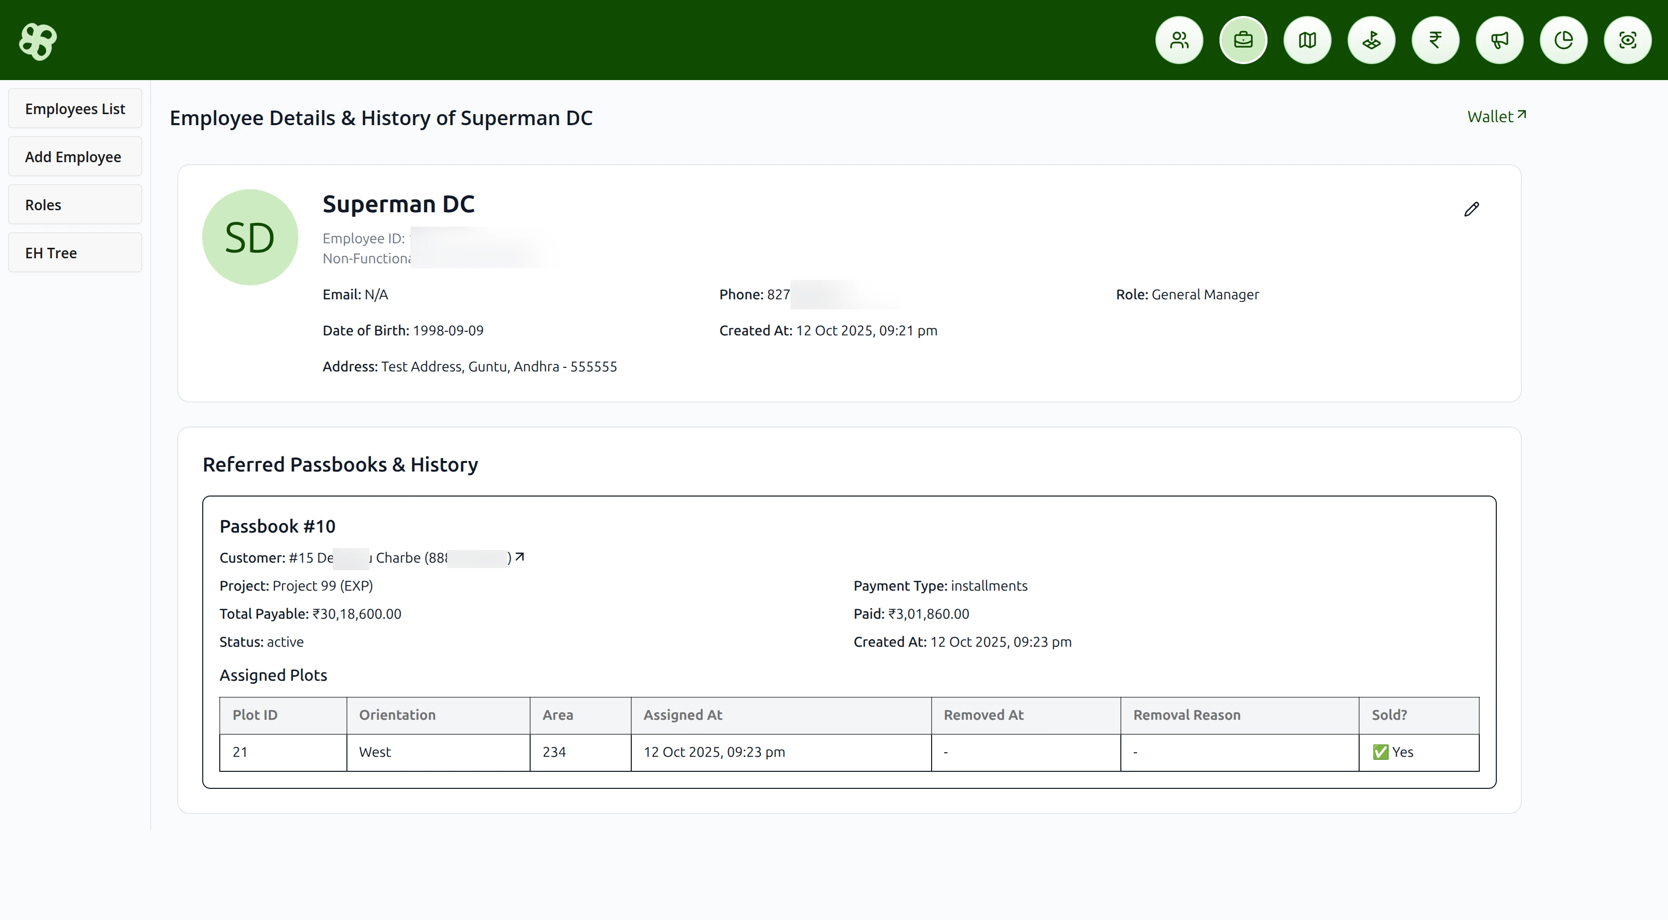Click the Plot ID 21 cell
1668x920 pixels.
pos(282,752)
